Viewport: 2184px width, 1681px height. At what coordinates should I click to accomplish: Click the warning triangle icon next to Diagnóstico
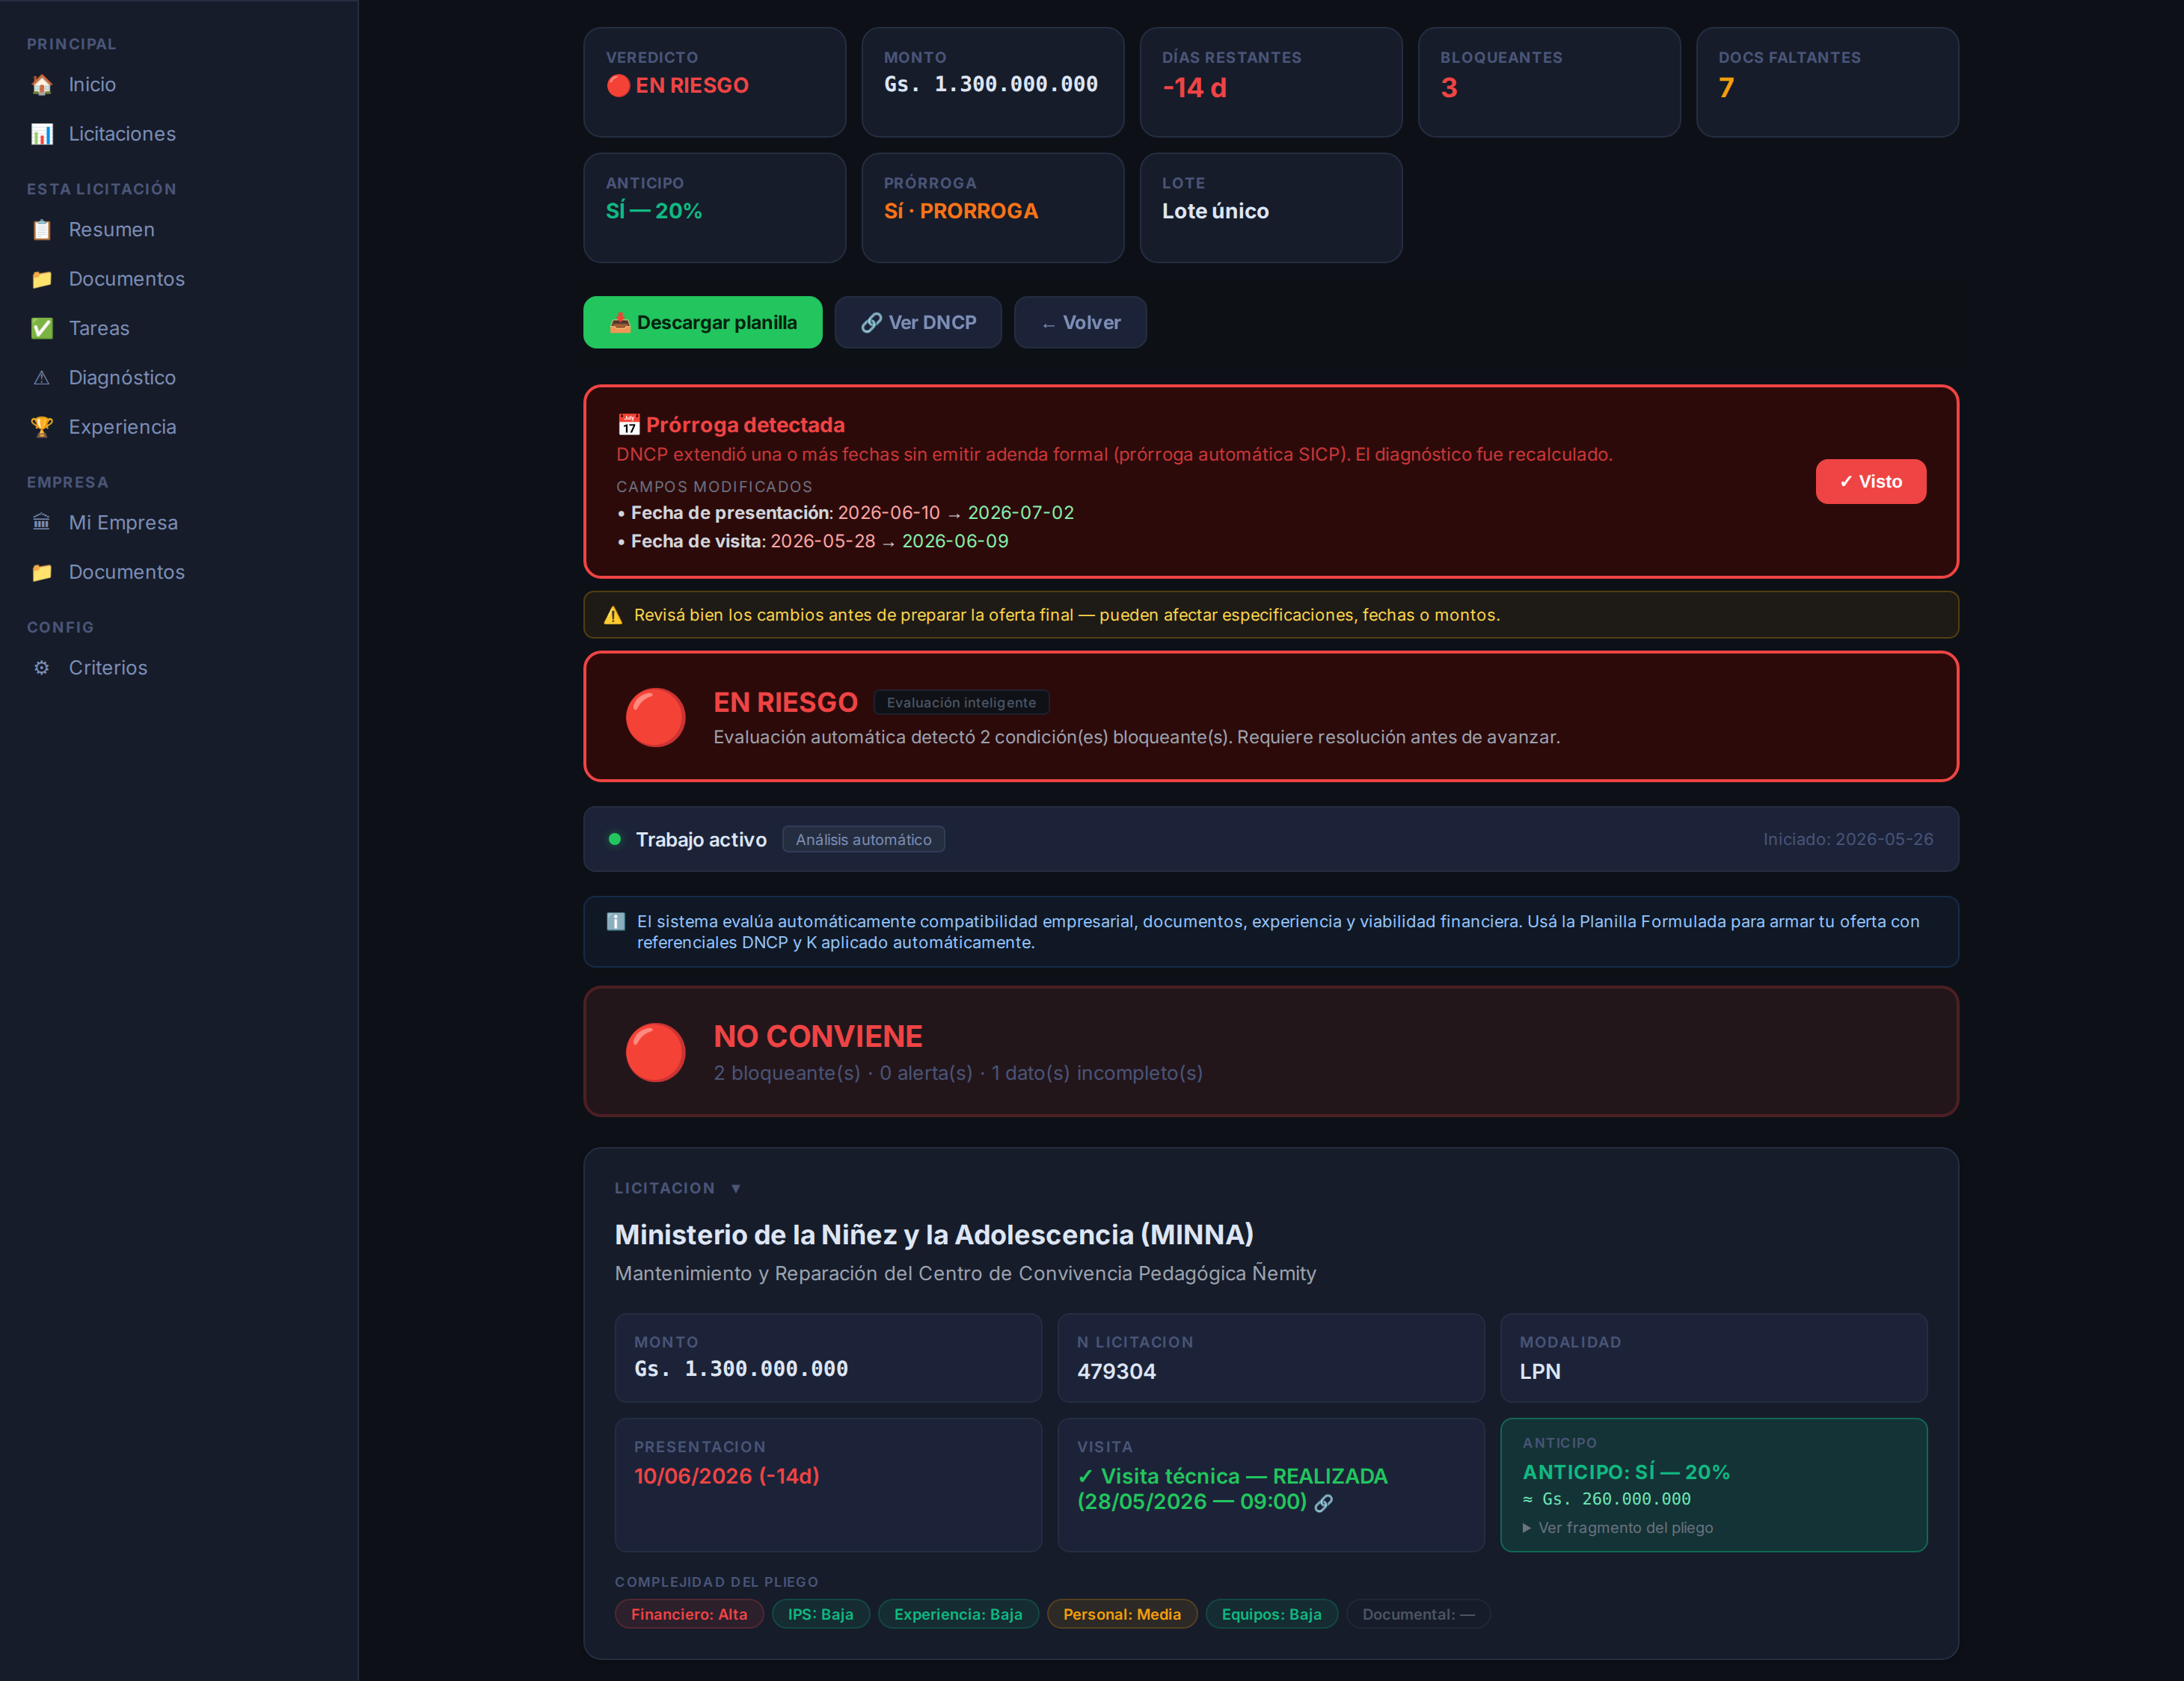click(x=42, y=378)
